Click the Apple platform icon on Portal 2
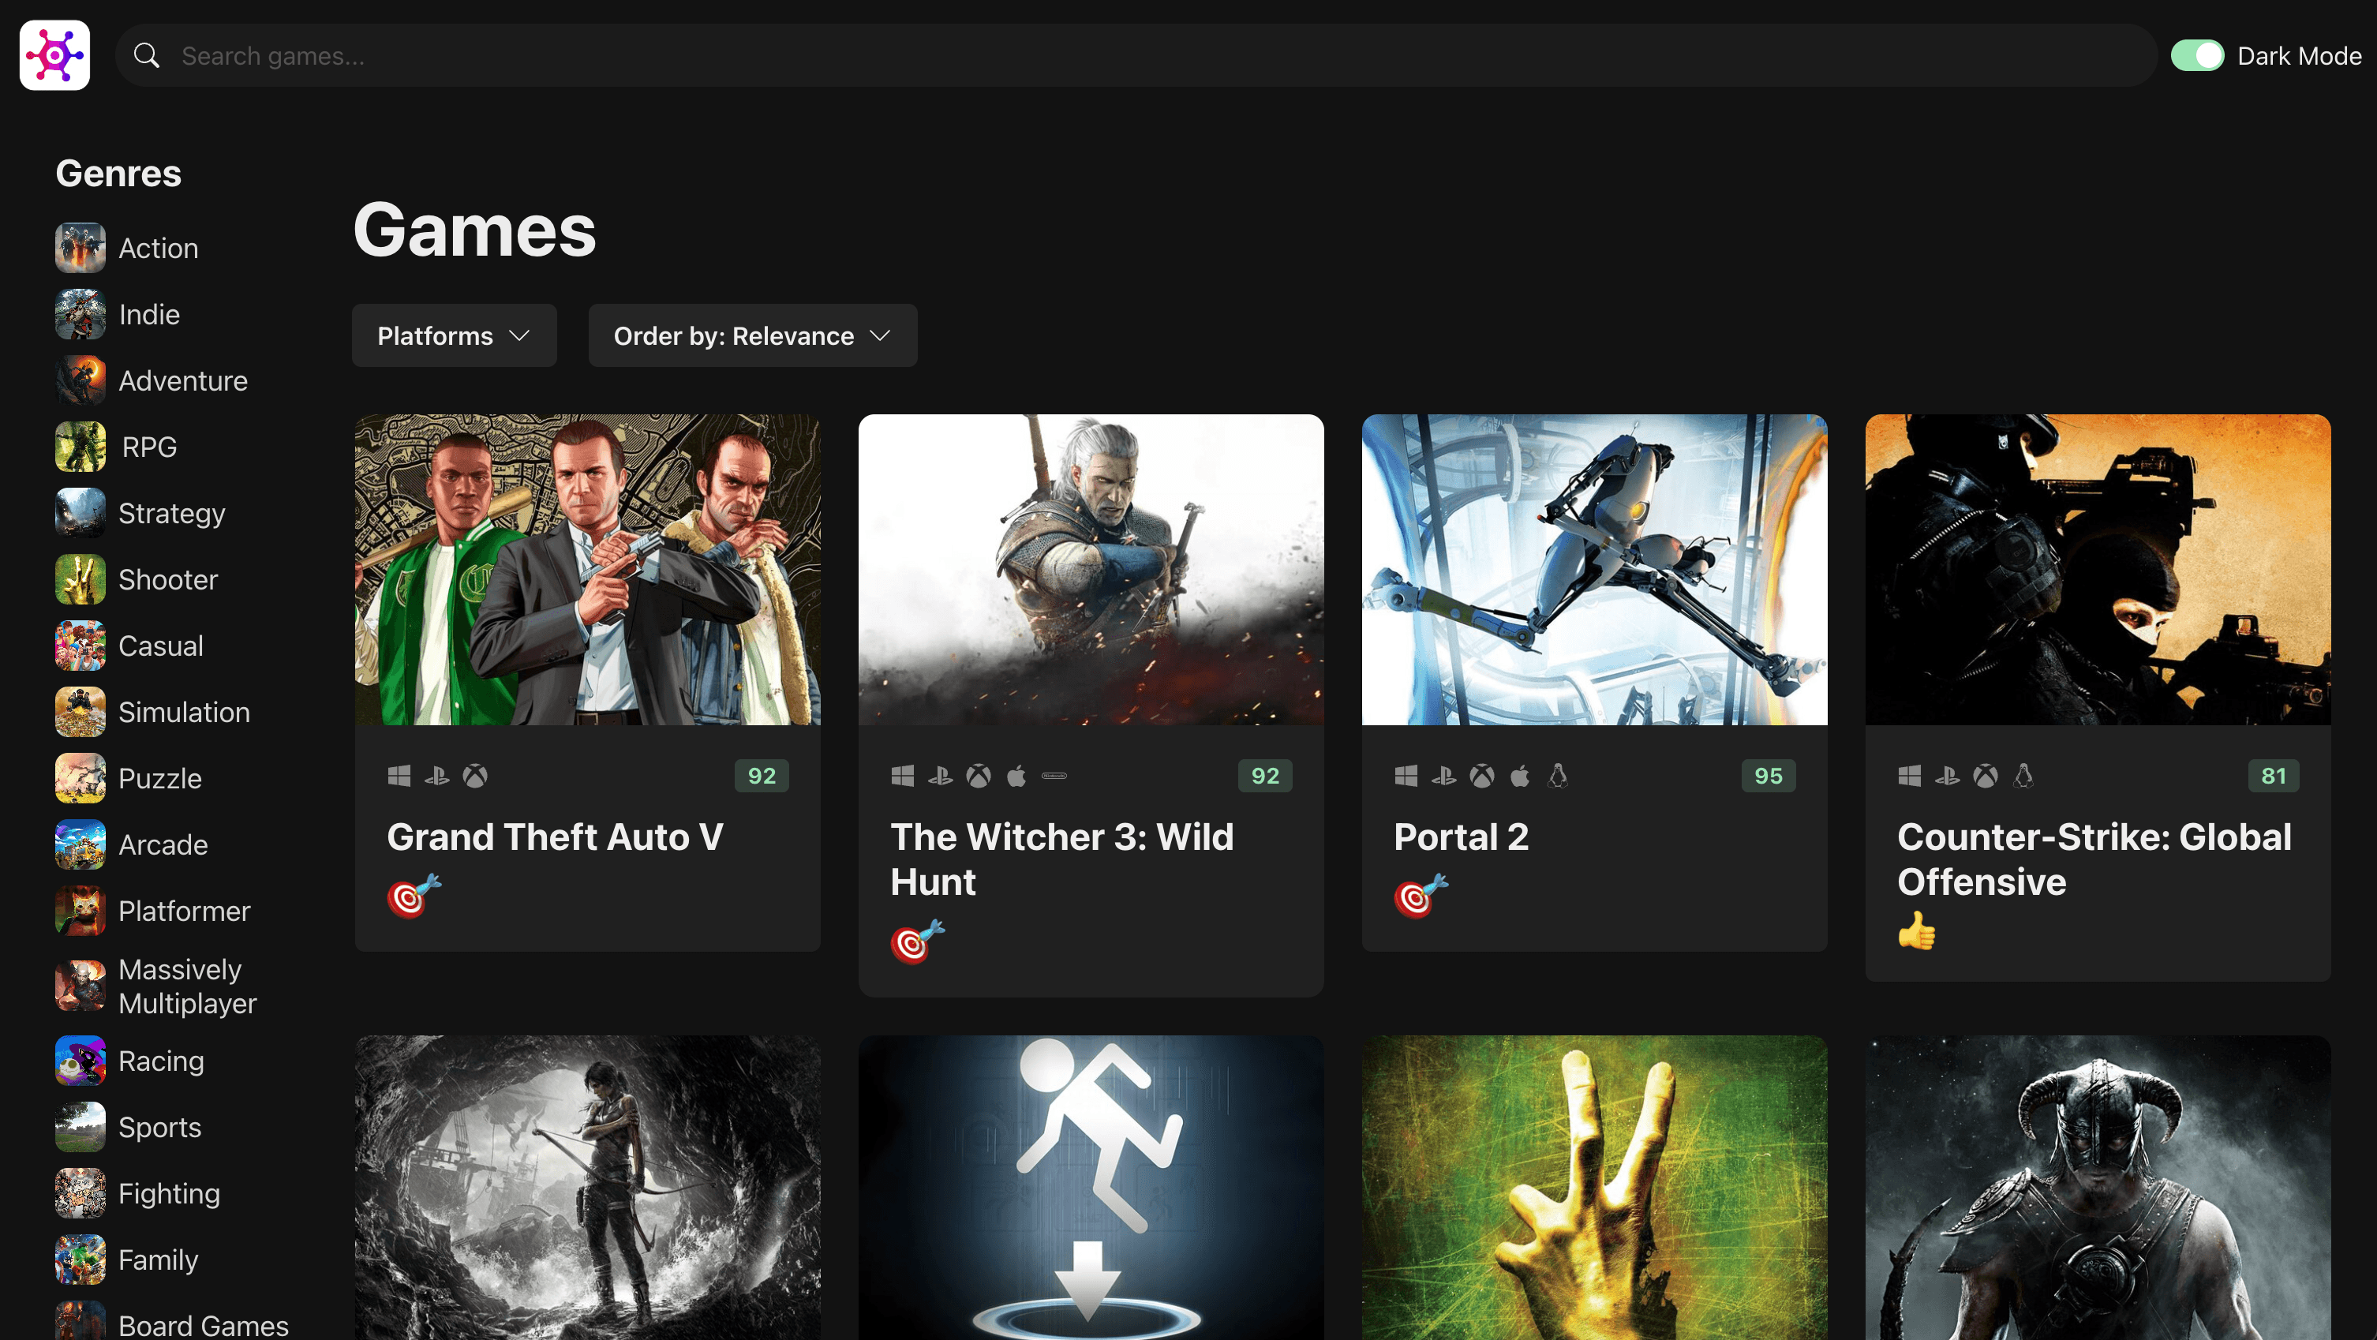 1520,776
